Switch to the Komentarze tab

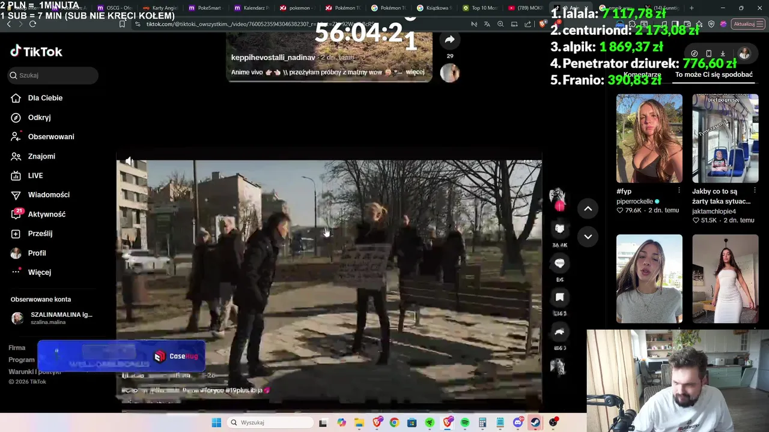(x=642, y=75)
